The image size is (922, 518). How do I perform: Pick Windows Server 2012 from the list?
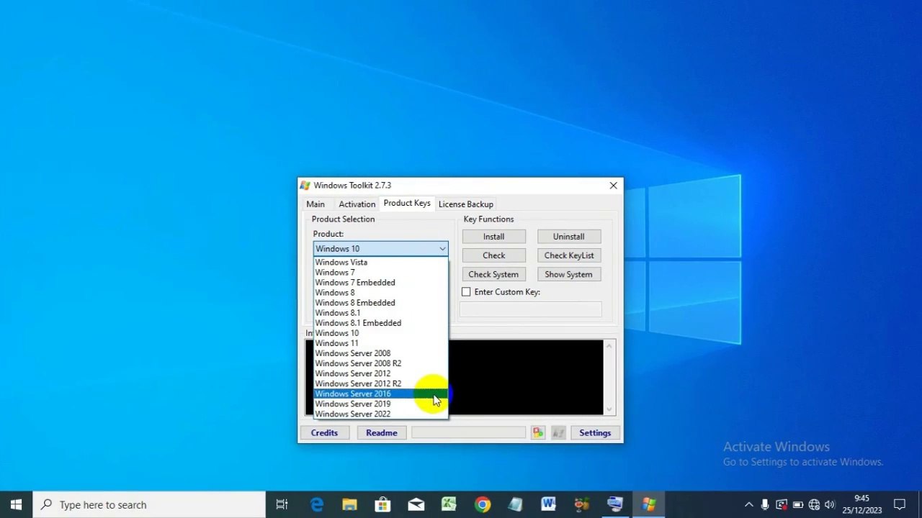tap(380, 373)
